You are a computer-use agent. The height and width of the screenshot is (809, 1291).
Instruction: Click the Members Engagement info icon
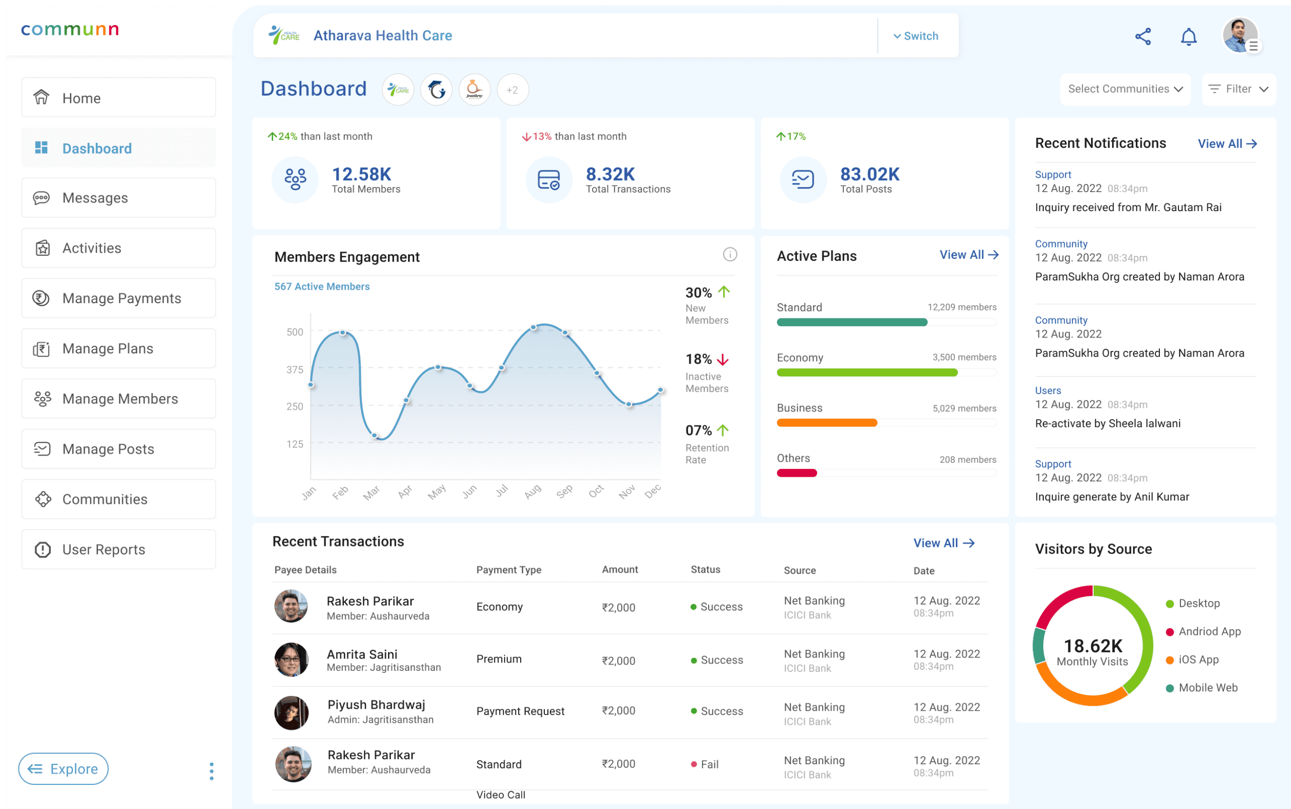pyautogui.click(x=730, y=255)
